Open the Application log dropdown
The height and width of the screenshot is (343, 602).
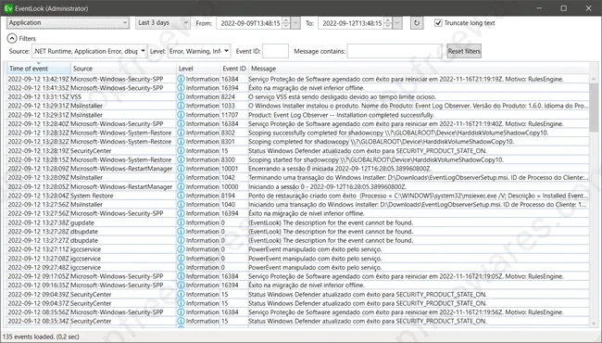(68, 23)
